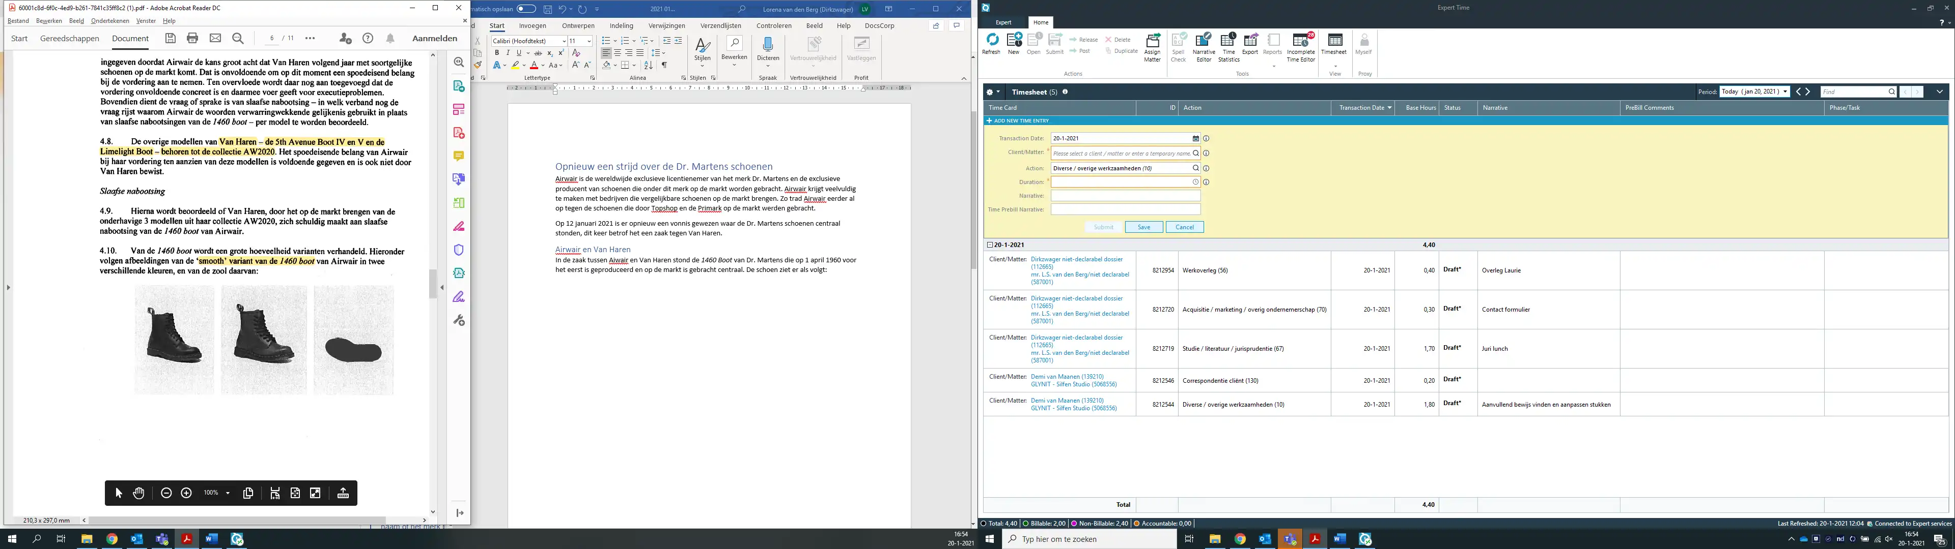The height and width of the screenshot is (549, 1955).
Task: Click the Word icon in right taskbar
Action: (1340, 539)
